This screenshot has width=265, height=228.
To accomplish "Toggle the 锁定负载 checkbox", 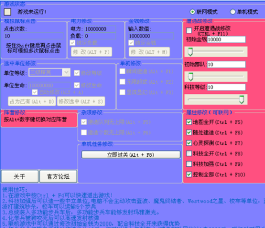I will (x=72, y=43).
